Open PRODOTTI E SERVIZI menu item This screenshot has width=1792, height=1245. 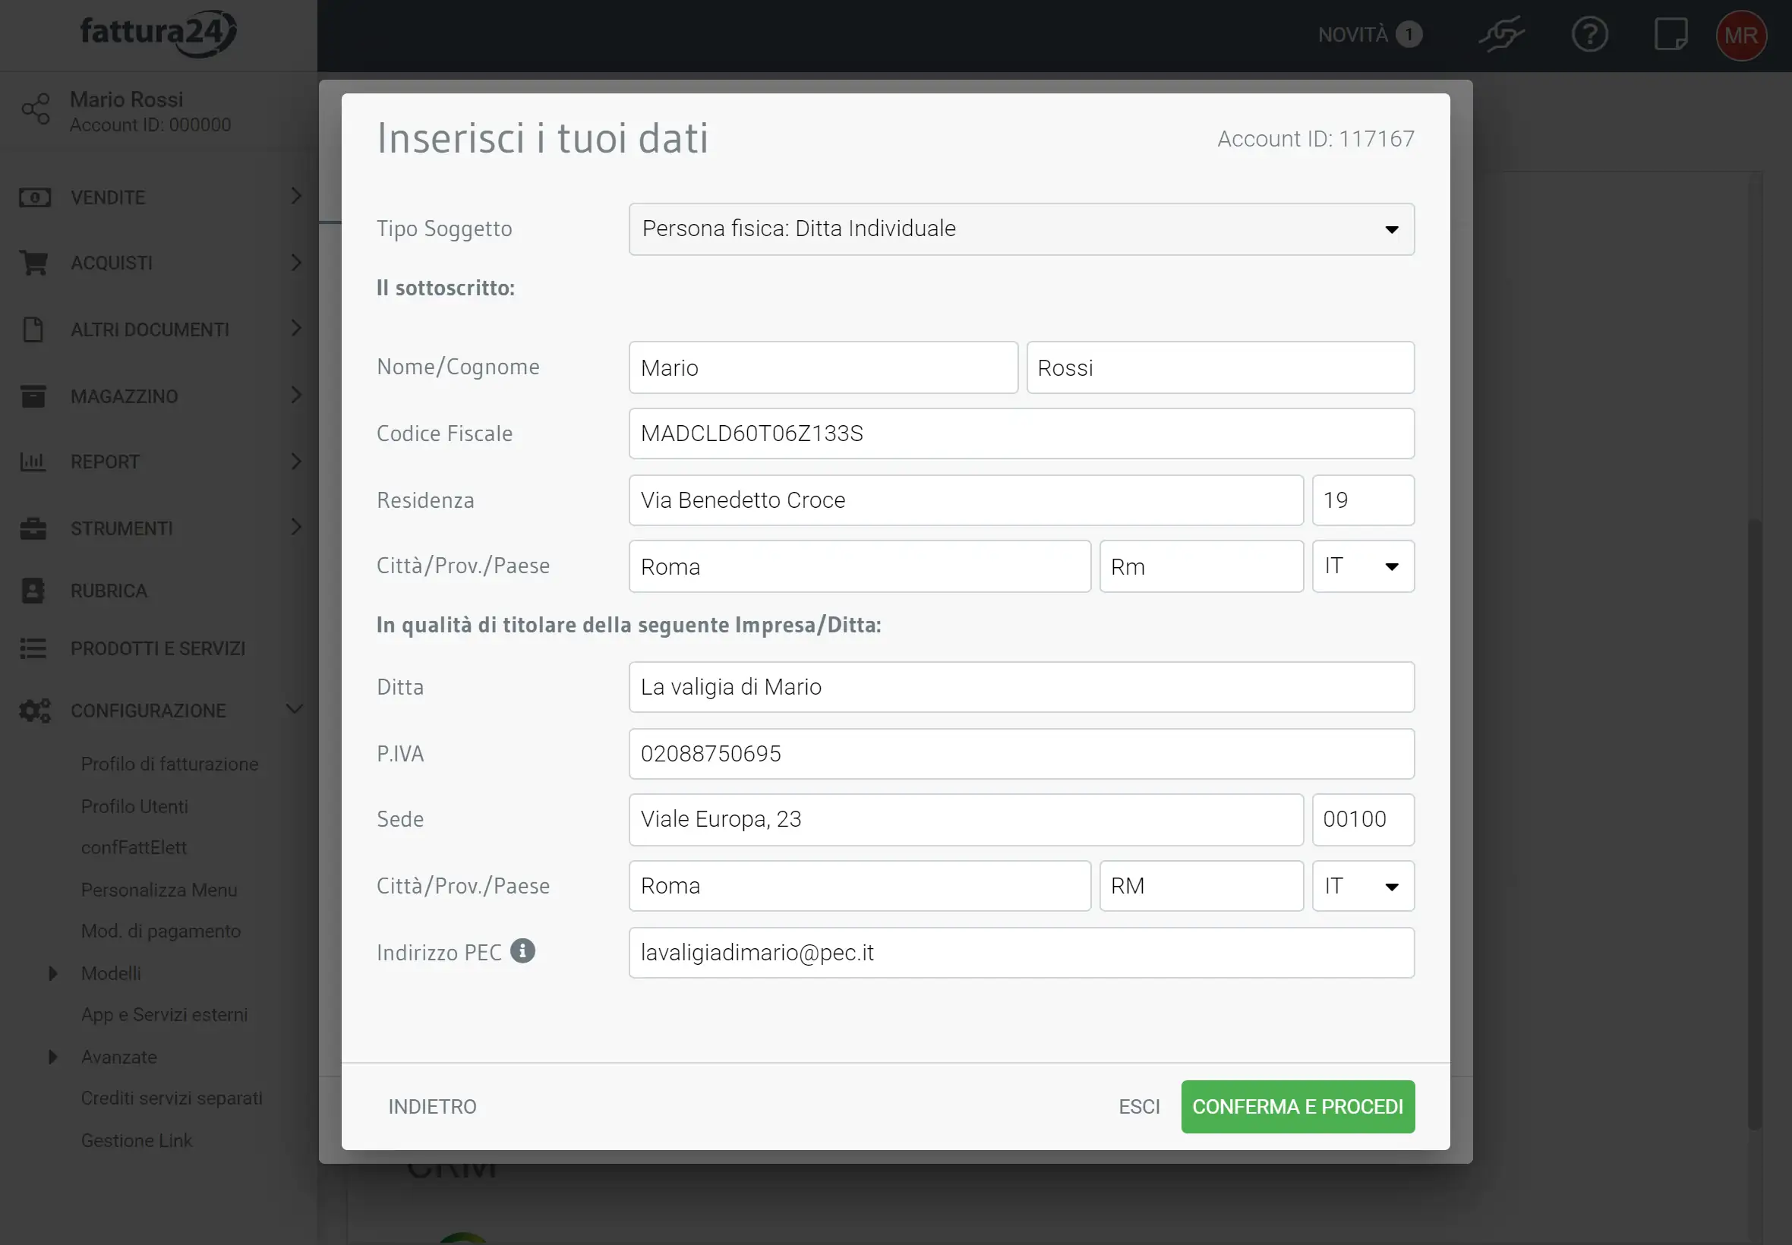coord(158,648)
